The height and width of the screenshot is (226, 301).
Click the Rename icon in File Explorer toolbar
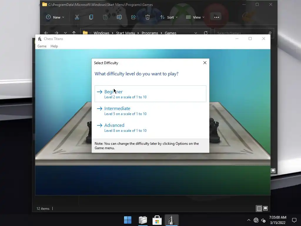tap(119, 17)
